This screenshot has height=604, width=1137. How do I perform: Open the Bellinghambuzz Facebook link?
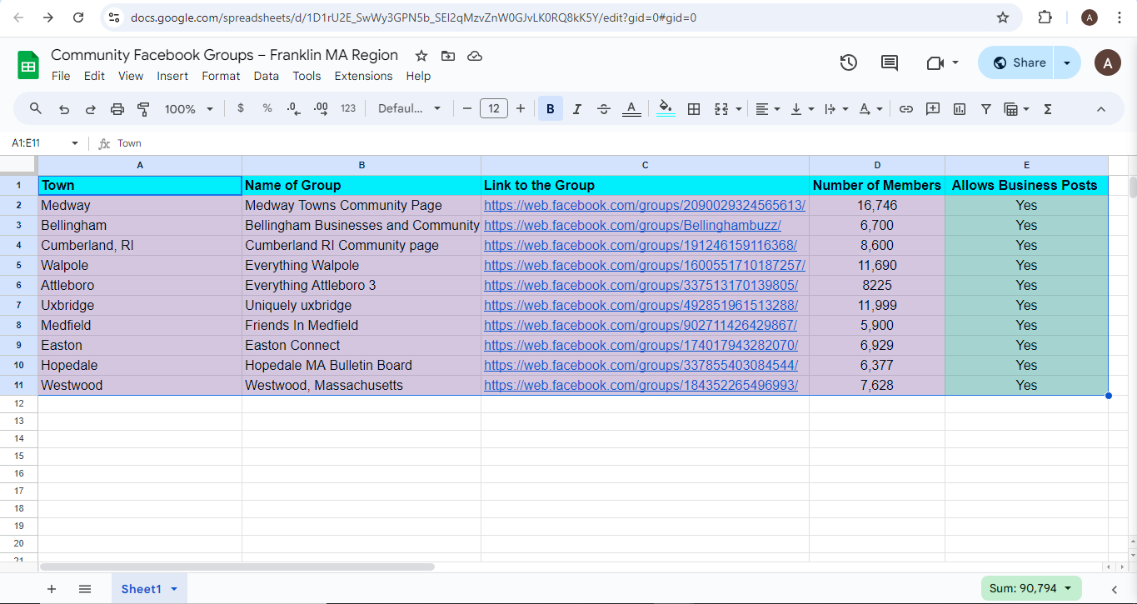[632, 225]
